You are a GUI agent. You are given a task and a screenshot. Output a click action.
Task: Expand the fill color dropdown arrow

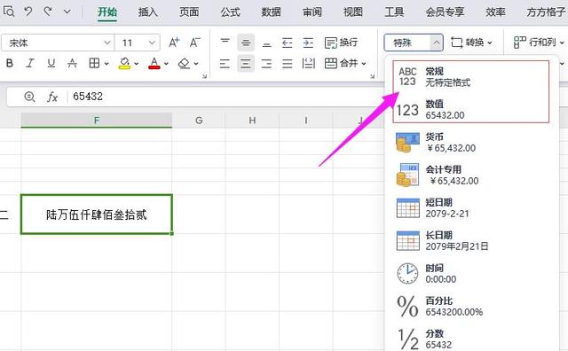136,64
